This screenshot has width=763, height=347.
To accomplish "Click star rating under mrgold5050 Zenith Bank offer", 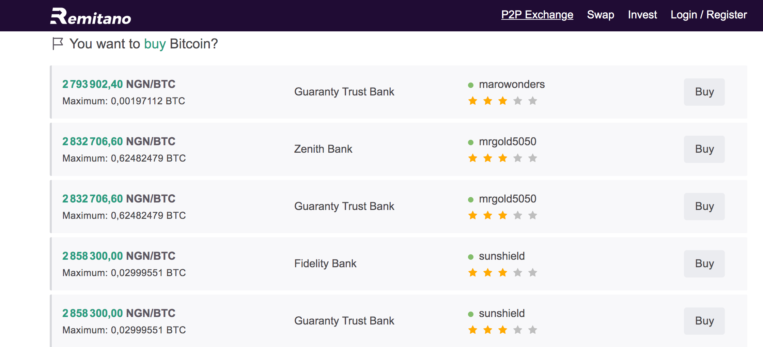I will point(502,158).
